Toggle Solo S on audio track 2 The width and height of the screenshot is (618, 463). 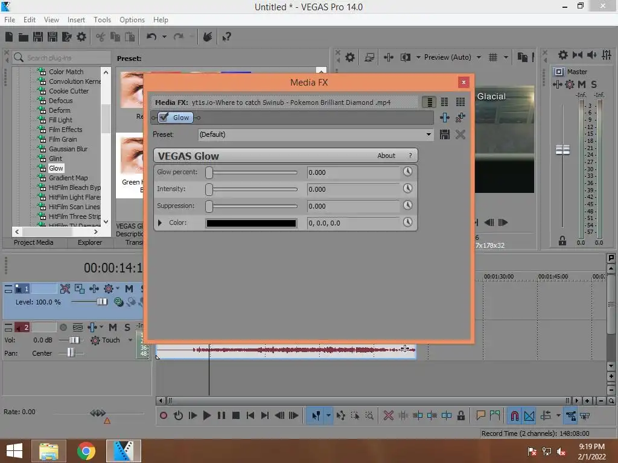click(x=127, y=327)
